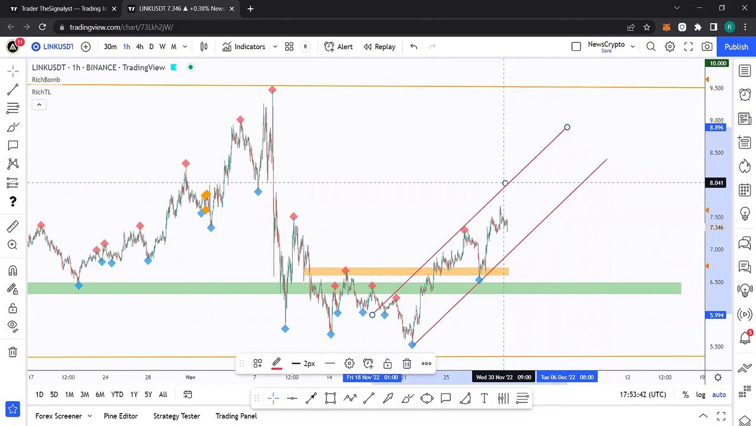Take a chart snapshot with the camera icon
The image size is (756, 426).
[x=707, y=47]
